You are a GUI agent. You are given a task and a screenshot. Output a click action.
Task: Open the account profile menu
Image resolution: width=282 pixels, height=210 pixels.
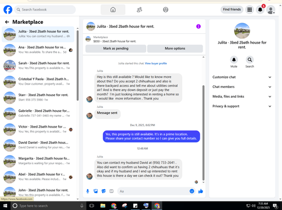[271, 10]
